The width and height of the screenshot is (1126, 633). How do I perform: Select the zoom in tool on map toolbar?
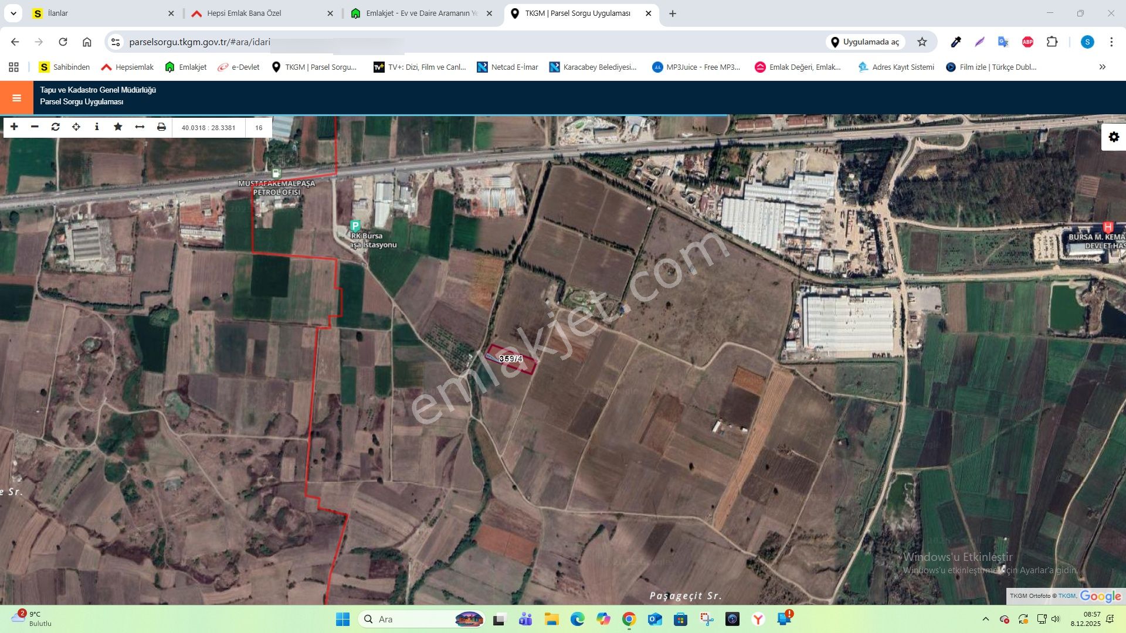[13, 127]
